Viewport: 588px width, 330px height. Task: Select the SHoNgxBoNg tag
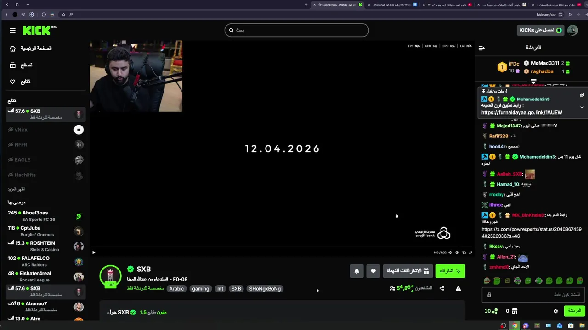(x=265, y=289)
